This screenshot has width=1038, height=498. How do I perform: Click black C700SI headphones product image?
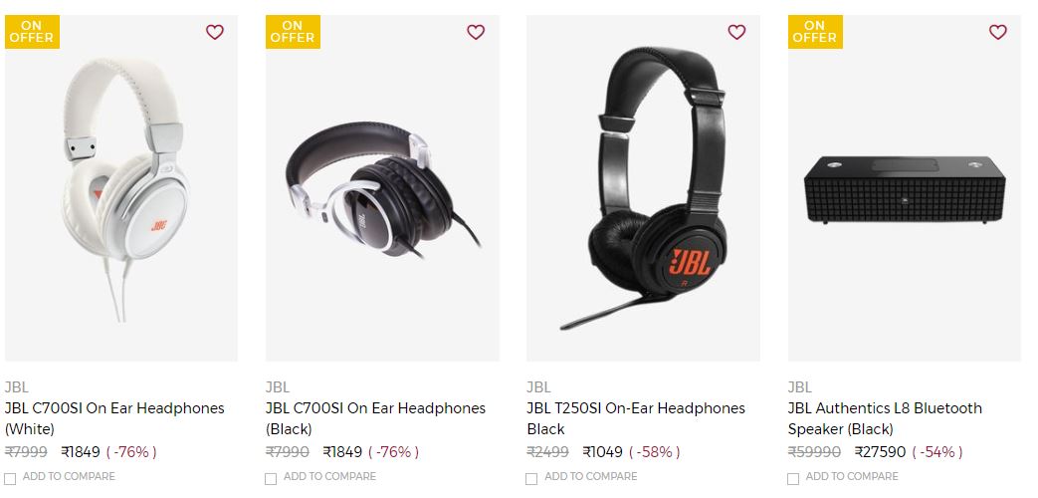[382, 188]
